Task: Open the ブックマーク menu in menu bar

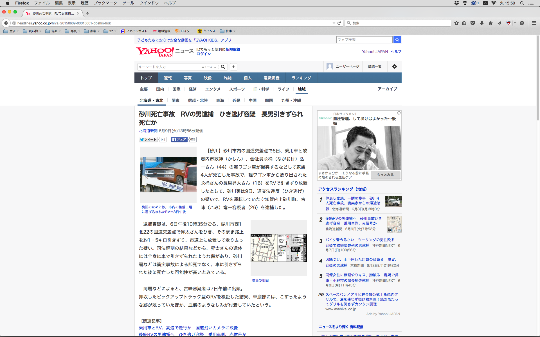Action: click(105, 3)
